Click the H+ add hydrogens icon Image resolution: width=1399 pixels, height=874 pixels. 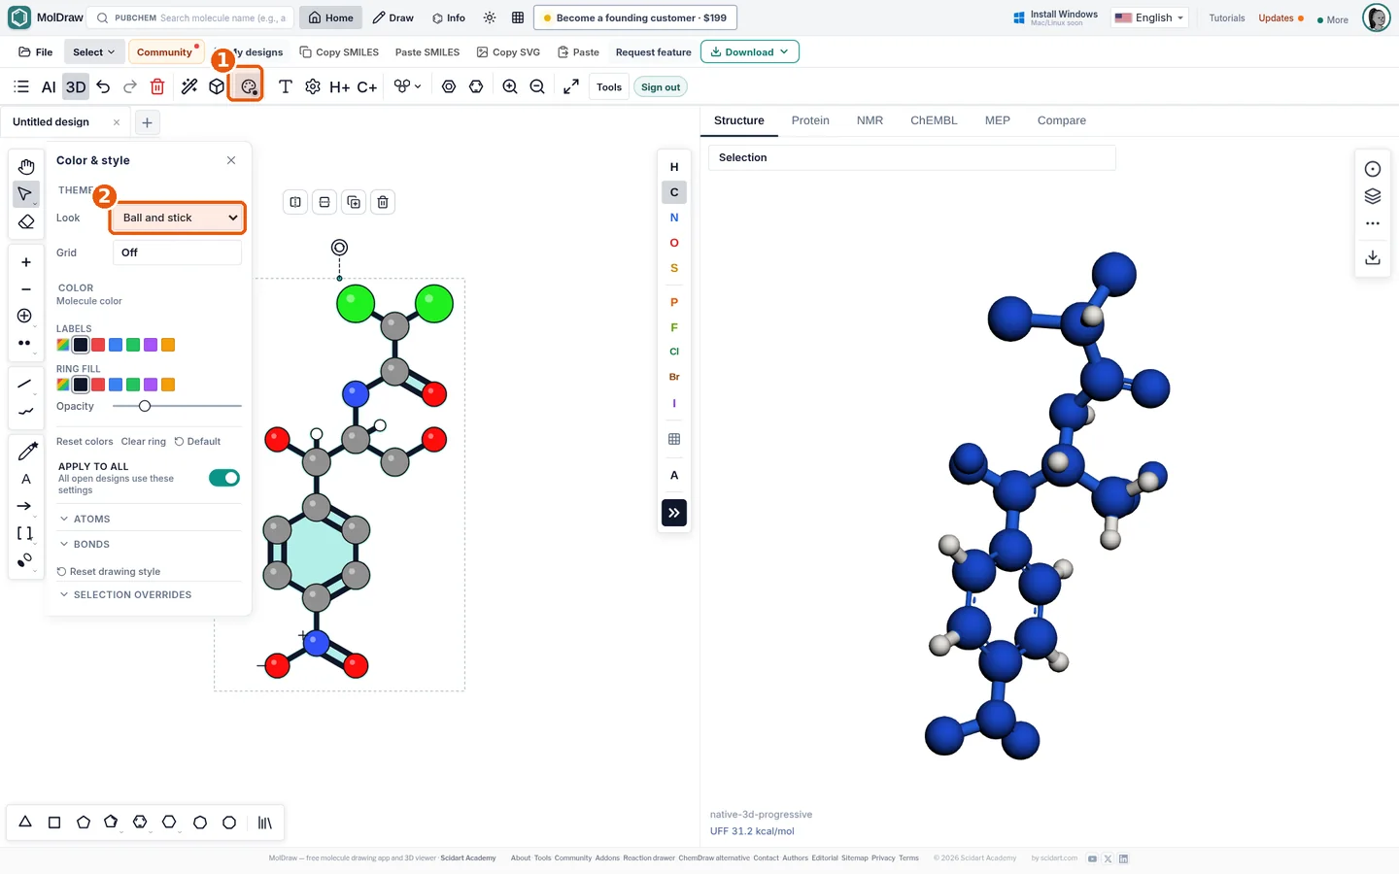coord(339,86)
